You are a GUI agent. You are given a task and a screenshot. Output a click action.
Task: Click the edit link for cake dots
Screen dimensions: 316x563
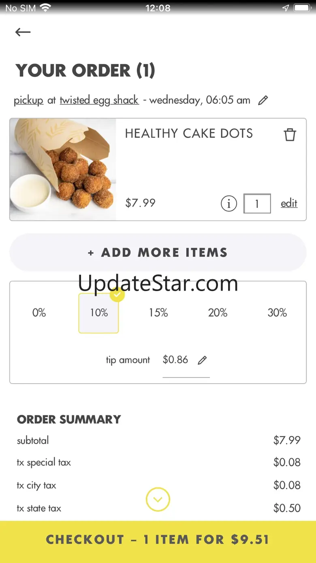tap(289, 203)
